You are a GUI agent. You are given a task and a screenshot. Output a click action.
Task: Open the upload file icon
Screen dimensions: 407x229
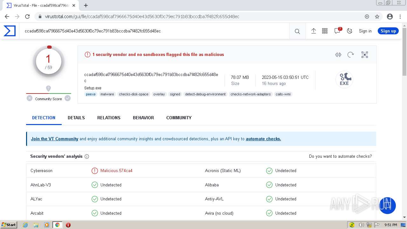(x=314, y=31)
